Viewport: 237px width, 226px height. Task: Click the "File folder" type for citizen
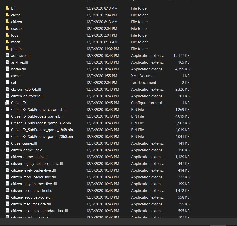139,22
